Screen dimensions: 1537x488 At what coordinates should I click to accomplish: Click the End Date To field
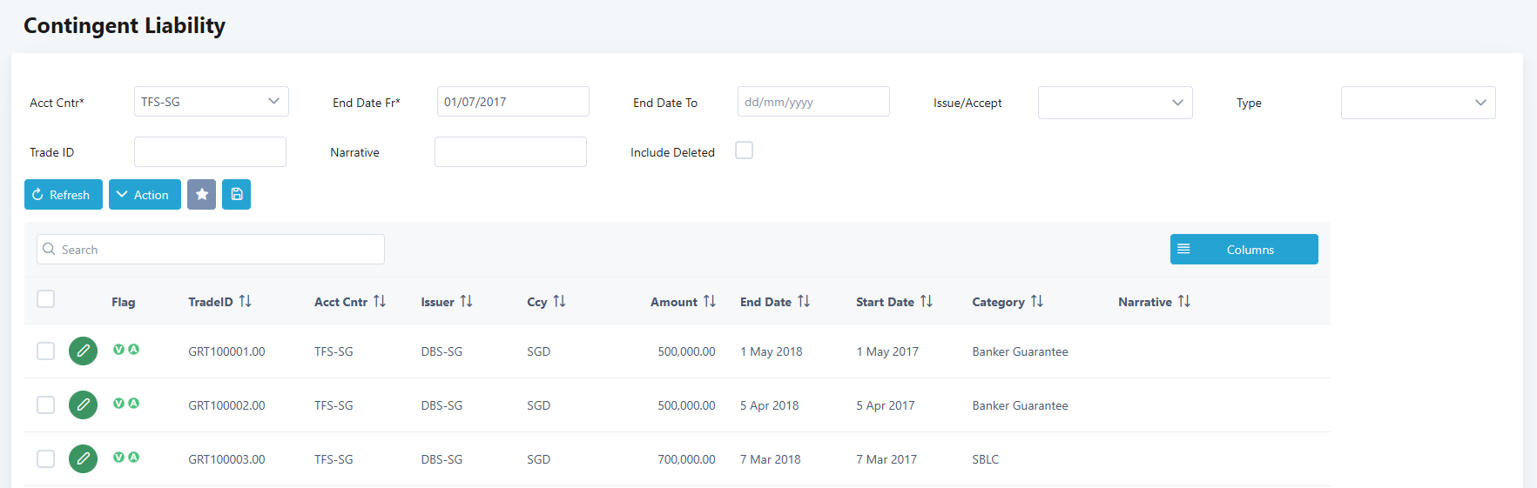(812, 102)
